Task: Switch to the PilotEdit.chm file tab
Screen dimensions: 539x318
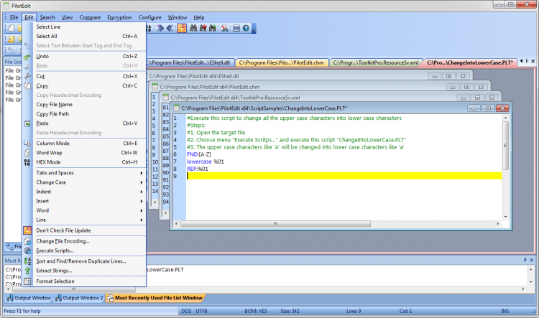Action: (x=282, y=62)
